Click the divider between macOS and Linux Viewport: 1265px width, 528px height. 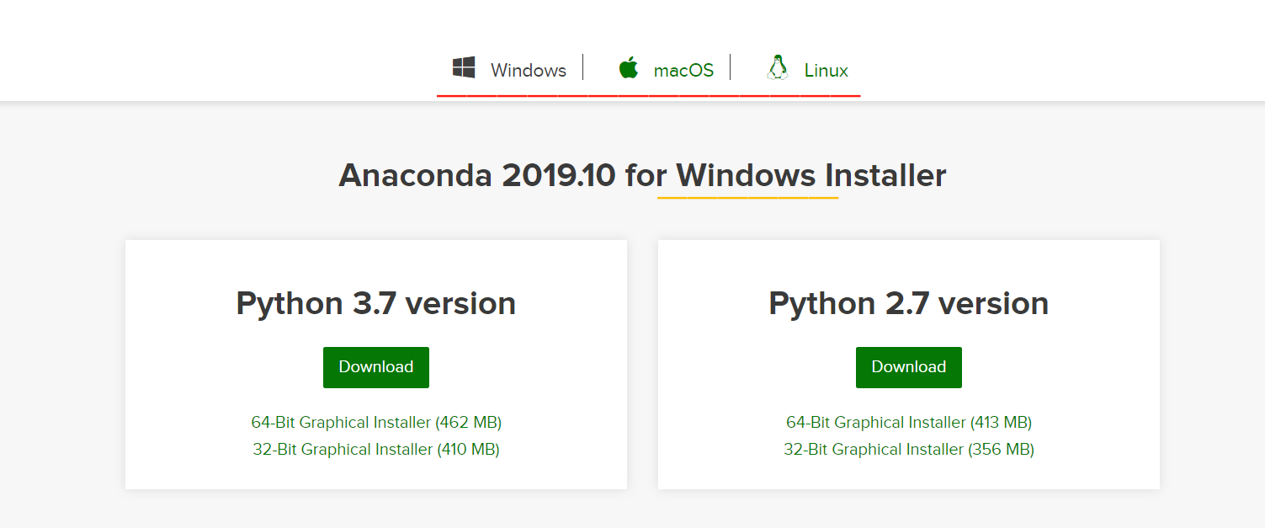point(730,67)
